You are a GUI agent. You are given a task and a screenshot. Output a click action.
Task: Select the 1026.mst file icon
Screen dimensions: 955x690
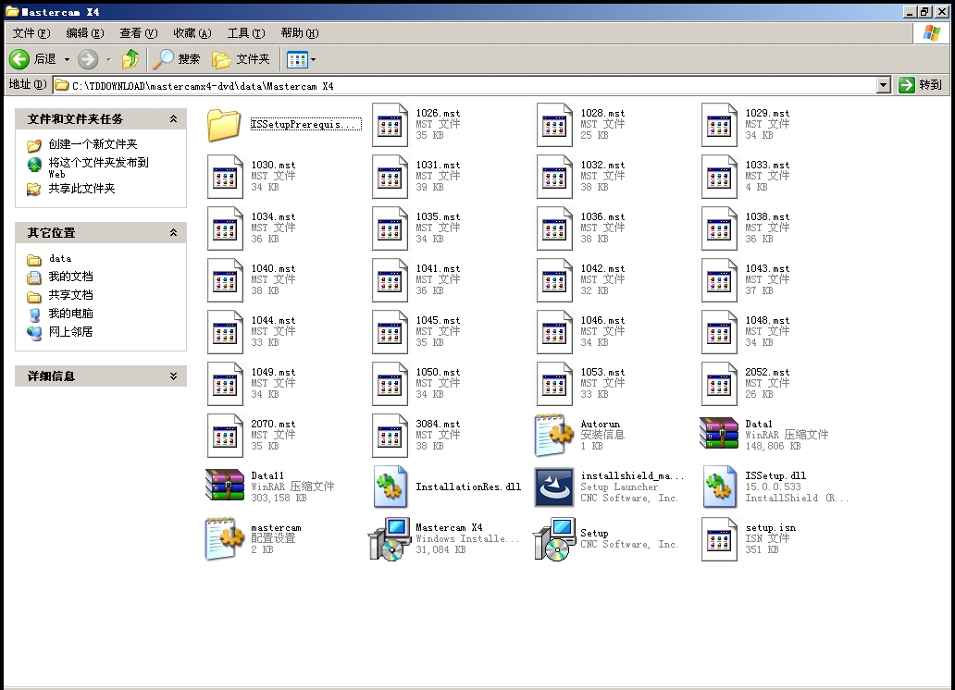click(390, 125)
